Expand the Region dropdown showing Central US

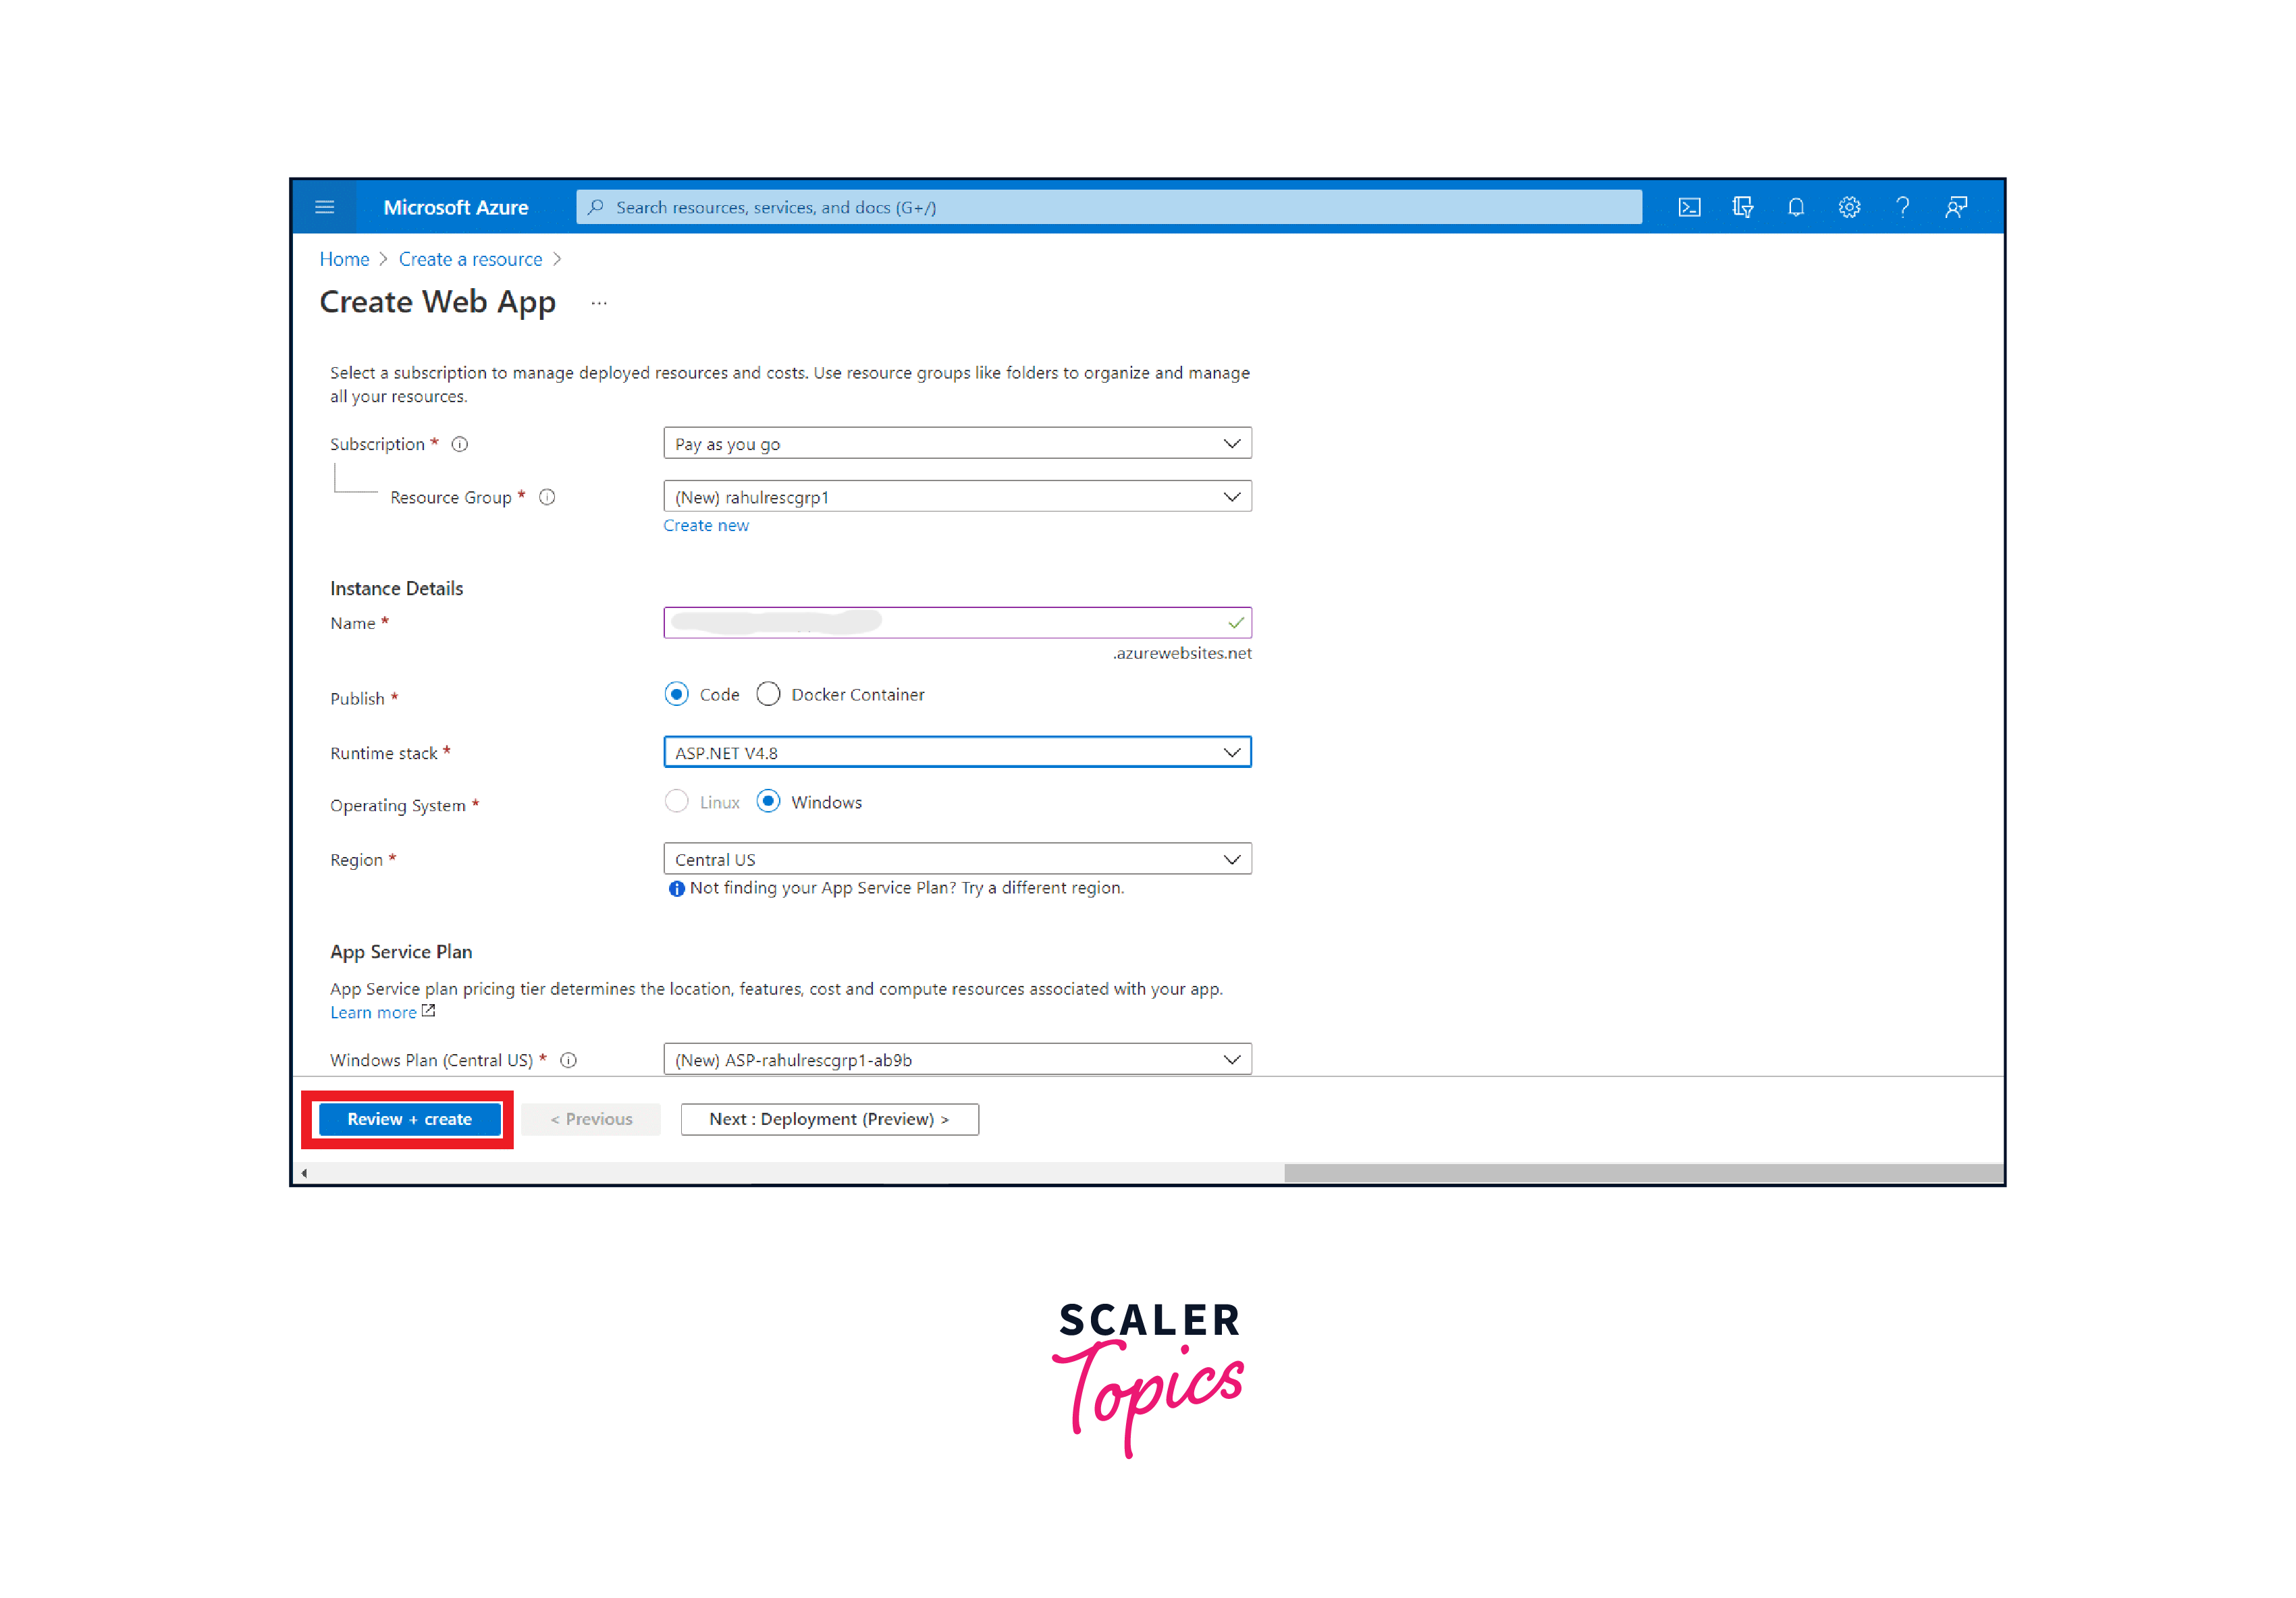957,860
